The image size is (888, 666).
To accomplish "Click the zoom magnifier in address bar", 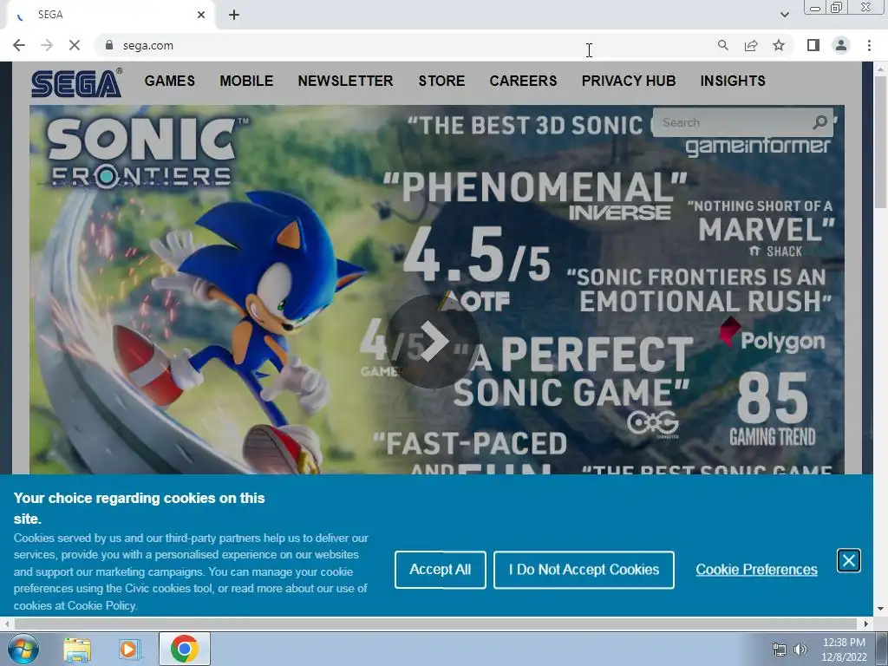I will pos(722,45).
